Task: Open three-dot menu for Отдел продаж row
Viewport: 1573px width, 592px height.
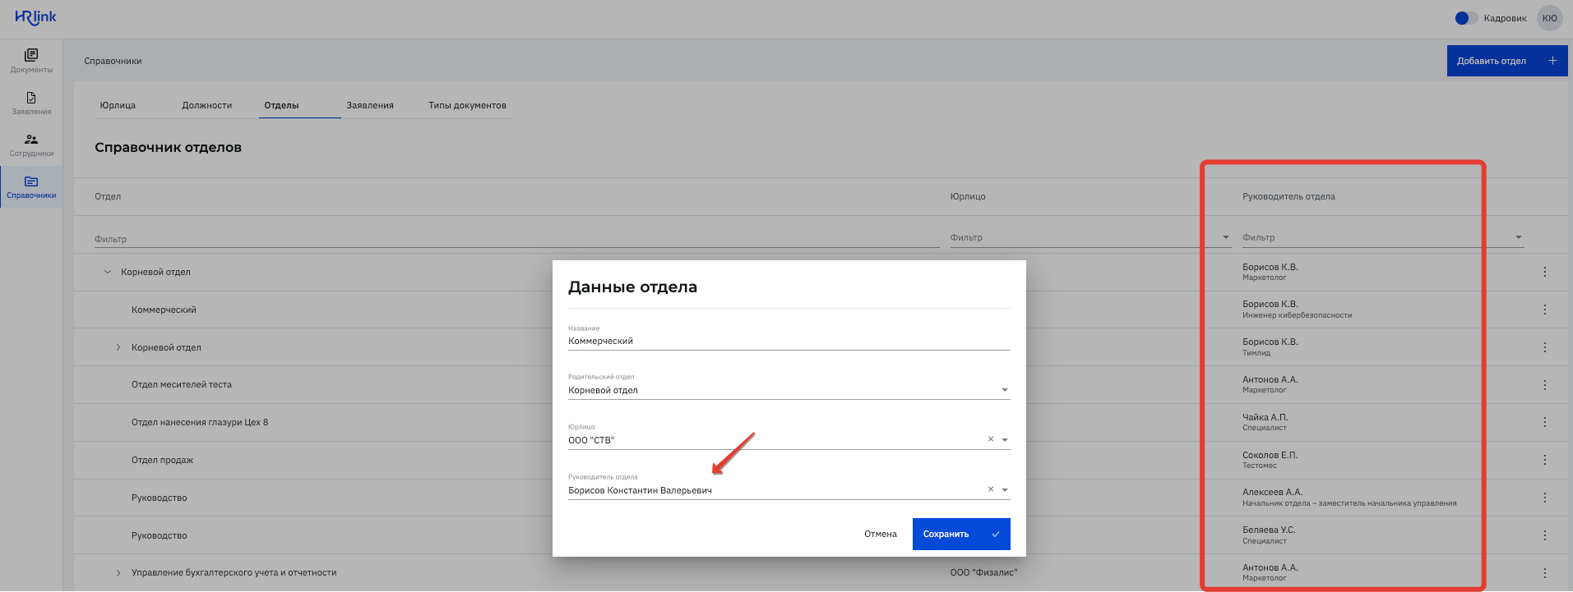Action: coord(1545,460)
